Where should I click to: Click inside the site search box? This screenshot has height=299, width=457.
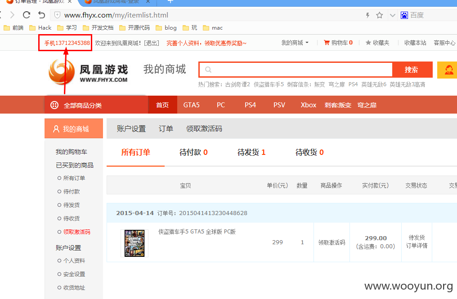[x=296, y=70]
